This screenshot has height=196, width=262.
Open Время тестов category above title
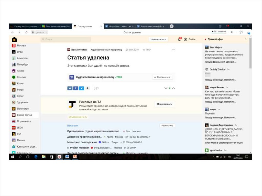(x=77, y=50)
